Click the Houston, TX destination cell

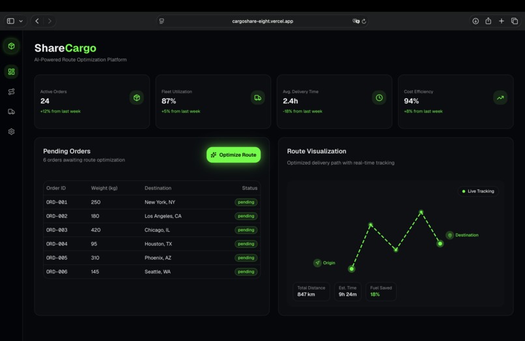[158, 244]
